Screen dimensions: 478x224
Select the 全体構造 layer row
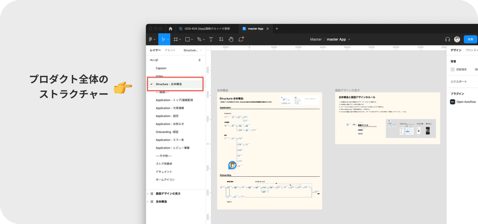[176, 202]
